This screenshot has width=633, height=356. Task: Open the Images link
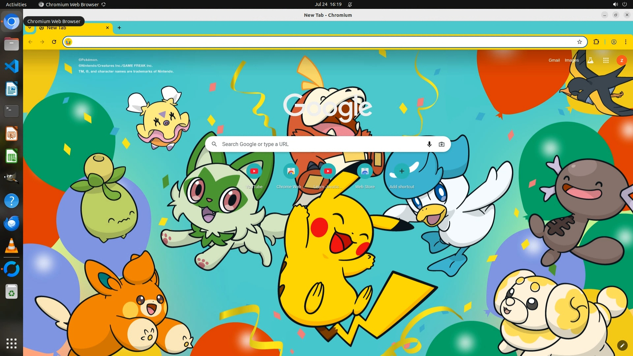571,60
